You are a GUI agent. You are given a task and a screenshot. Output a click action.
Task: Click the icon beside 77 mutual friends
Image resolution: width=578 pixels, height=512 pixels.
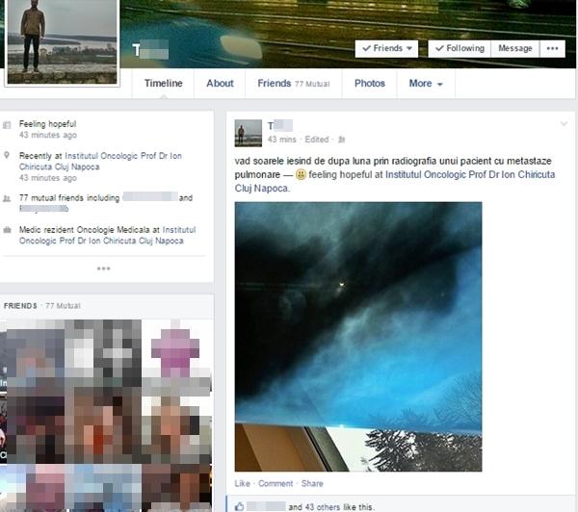click(8, 198)
